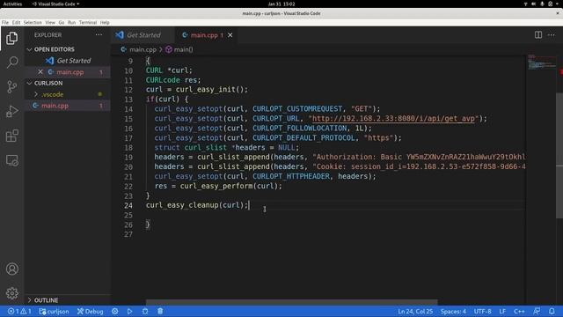Click the Ln 24, Col 25 position indicator
This screenshot has height=317, width=563.
pyautogui.click(x=415, y=311)
